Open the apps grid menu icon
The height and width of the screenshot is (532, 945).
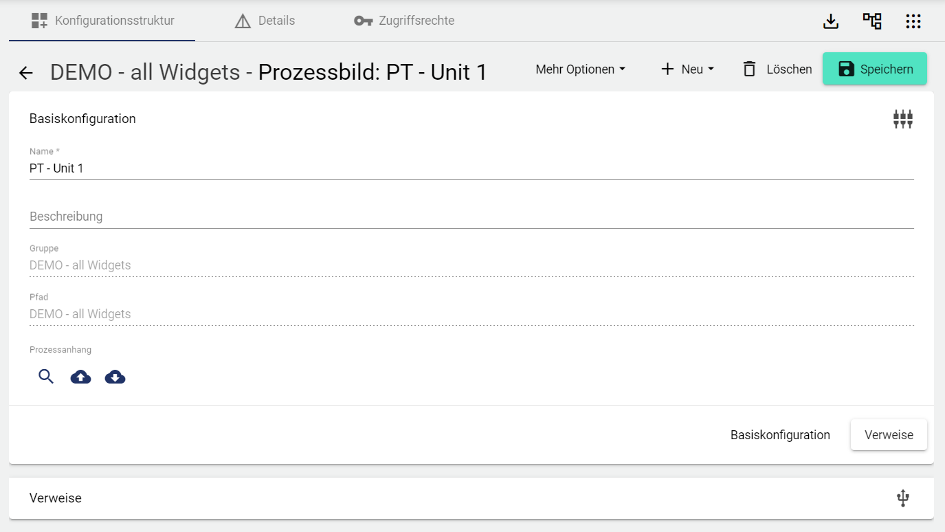[x=913, y=21]
